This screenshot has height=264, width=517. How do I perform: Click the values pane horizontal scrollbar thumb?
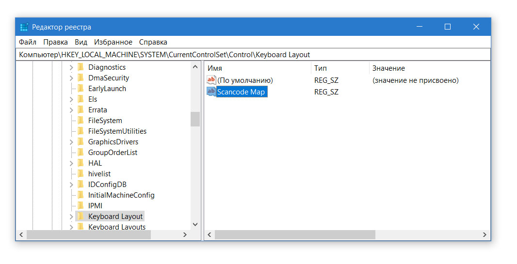pos(295,235)
